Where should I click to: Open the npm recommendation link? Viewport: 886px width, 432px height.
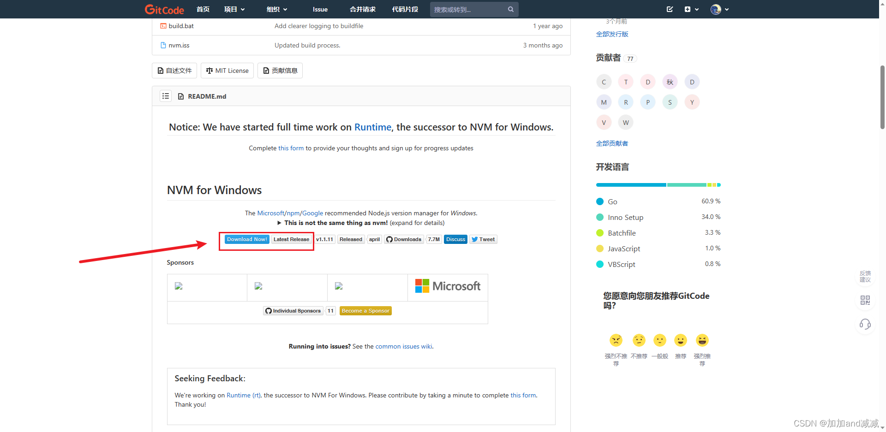click(x=293, y=213)
